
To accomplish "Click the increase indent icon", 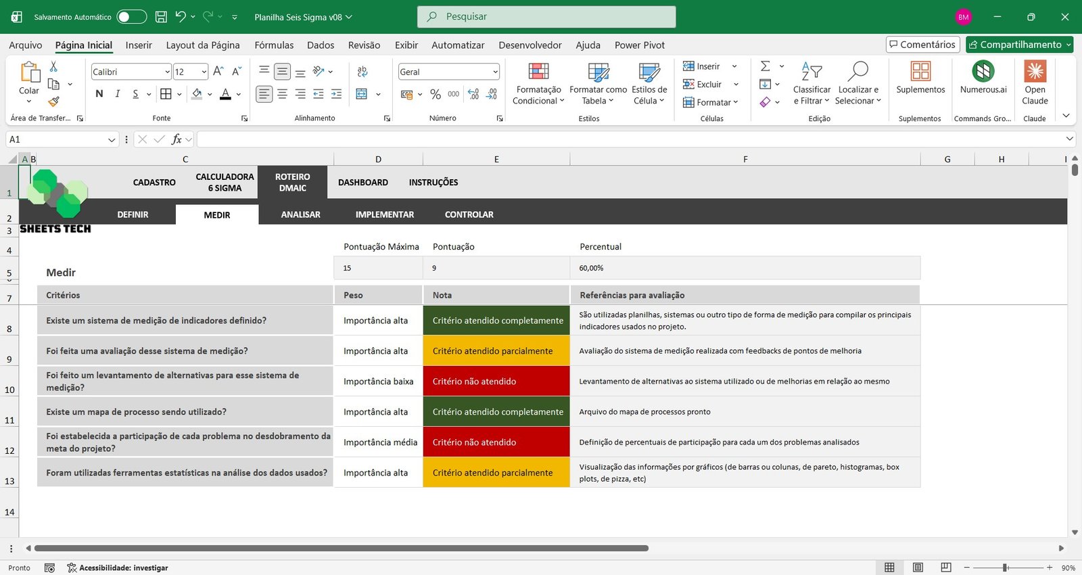I will 336,94.
